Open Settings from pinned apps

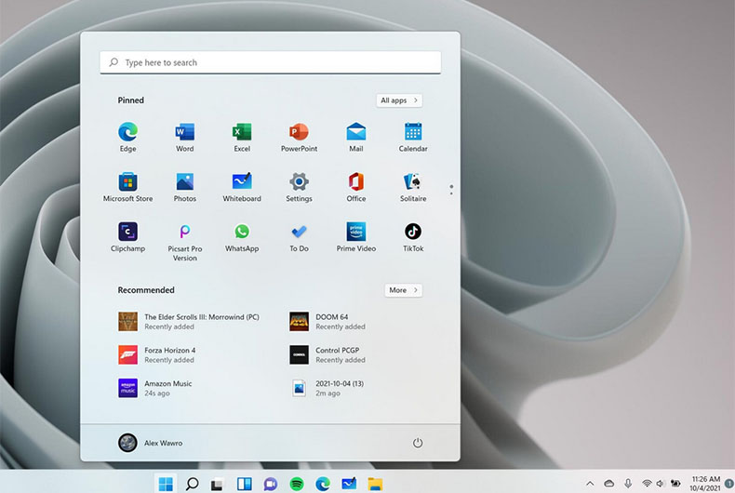point(299,187)
